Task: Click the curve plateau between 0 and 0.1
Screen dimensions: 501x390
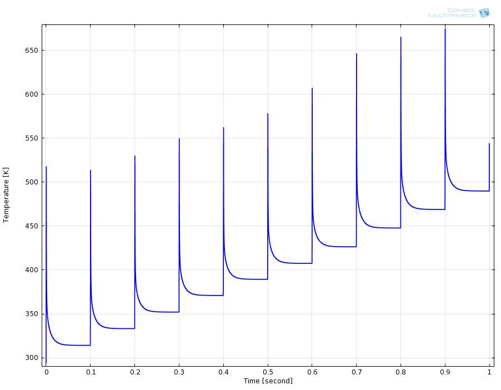Action: tap(72, 345)
